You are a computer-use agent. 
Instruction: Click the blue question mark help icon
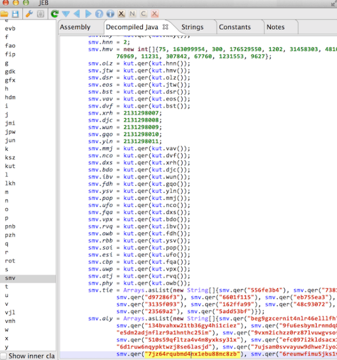coord(99,14)
